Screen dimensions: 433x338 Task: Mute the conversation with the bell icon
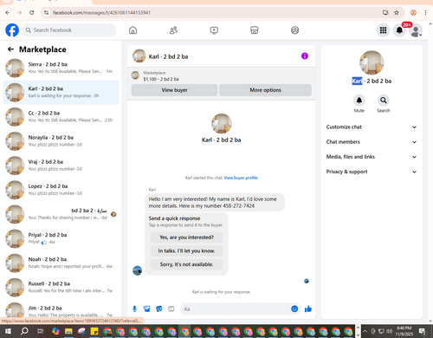(x=359, y=101)
